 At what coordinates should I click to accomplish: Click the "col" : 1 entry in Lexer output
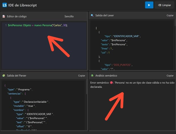point(105,53)
